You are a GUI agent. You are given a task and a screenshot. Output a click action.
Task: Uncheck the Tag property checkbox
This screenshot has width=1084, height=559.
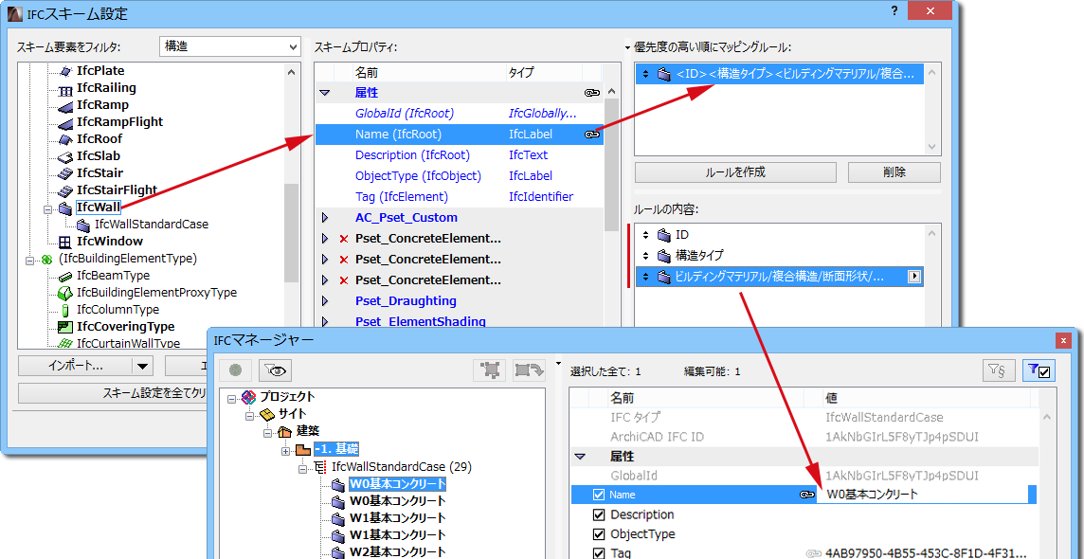[x=599, y=552]
